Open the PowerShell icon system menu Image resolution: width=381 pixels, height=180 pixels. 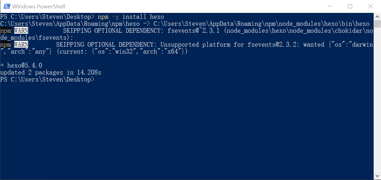7,6
